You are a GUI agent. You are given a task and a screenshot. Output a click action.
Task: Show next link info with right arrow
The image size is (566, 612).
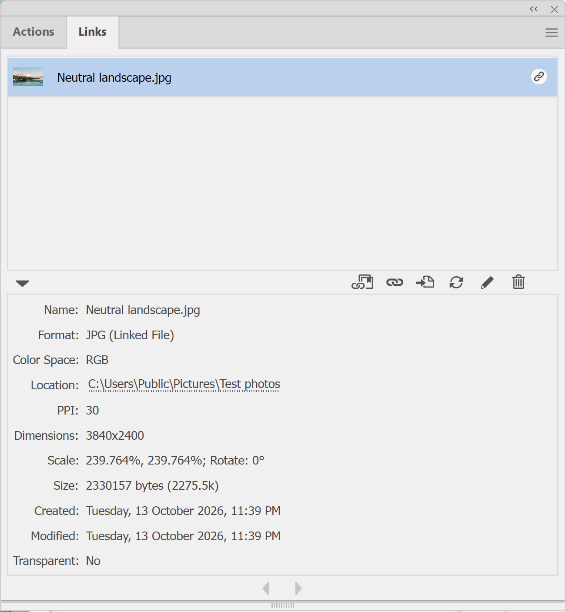[298, 589]
